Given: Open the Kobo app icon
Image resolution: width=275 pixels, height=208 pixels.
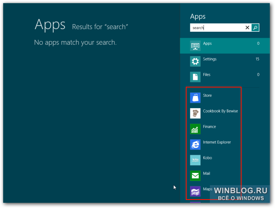Looking at the screenshot, I should (x=195, y=160).
